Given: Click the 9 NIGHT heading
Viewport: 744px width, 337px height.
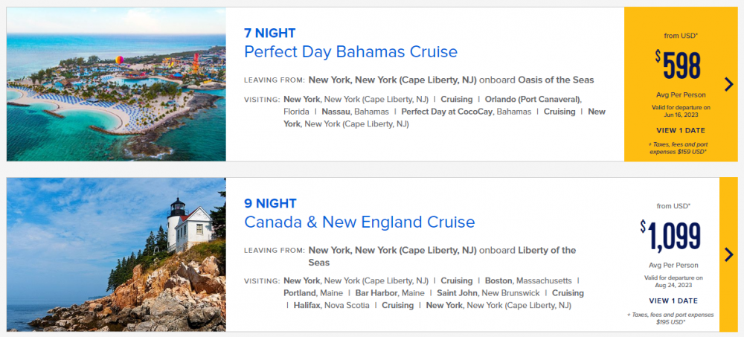Looking at the screenshot, I should tap(270, 203).
